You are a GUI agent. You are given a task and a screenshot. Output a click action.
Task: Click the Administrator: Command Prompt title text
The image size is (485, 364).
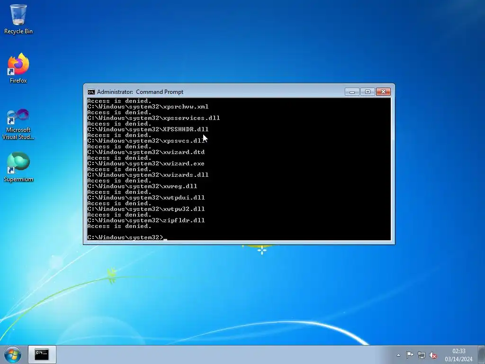[x=140, y=92]
